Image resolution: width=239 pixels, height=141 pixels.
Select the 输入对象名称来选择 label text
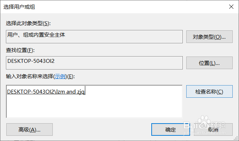[x=30, y=76]
